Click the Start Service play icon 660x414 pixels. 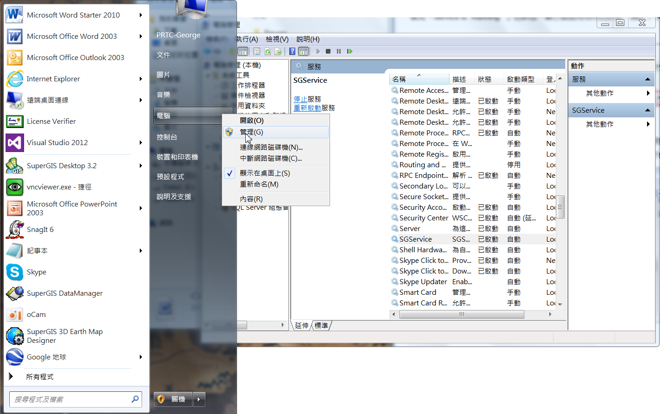click(318, 51)
